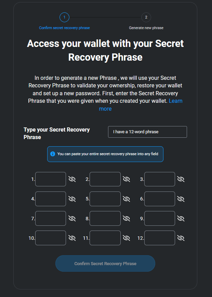212x297 pixels.
Task: Click into word 4 input box
Action: tap(51, 199)
